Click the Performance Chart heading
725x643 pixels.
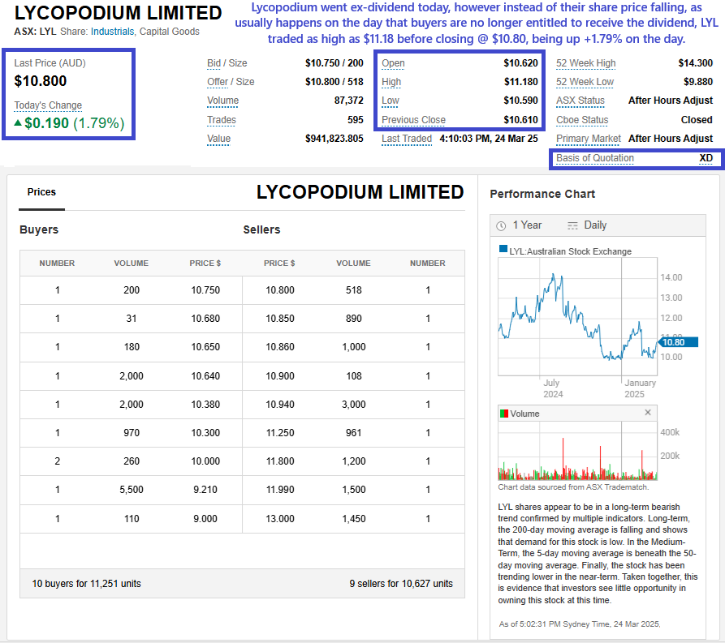tap(542, 194)
